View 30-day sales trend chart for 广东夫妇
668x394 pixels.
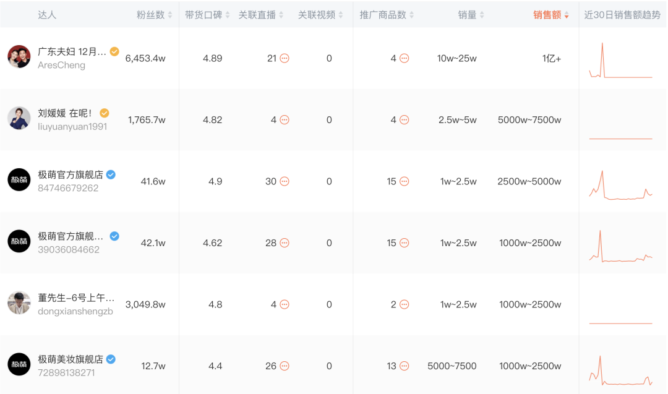tap(620, 61)
